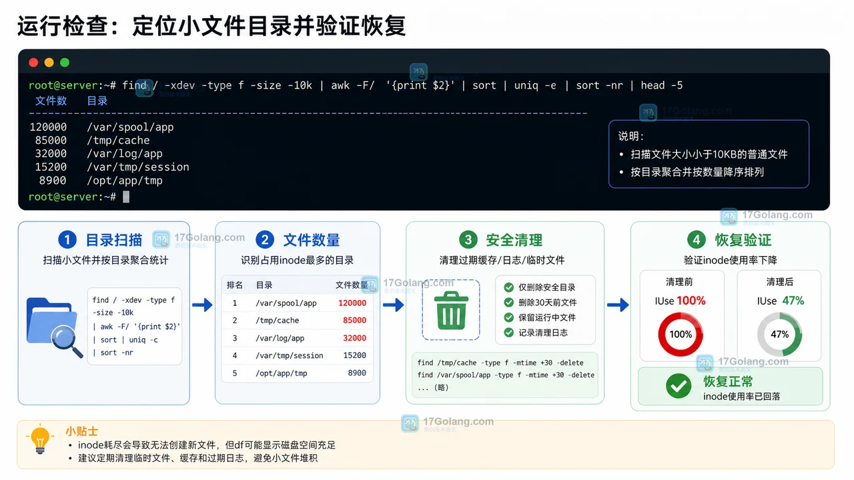Click the IUse 47% text
The image size is (854, 480).
781,301
